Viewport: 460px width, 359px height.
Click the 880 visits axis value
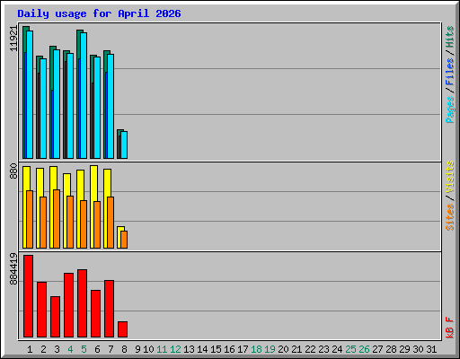click(13, 171)
